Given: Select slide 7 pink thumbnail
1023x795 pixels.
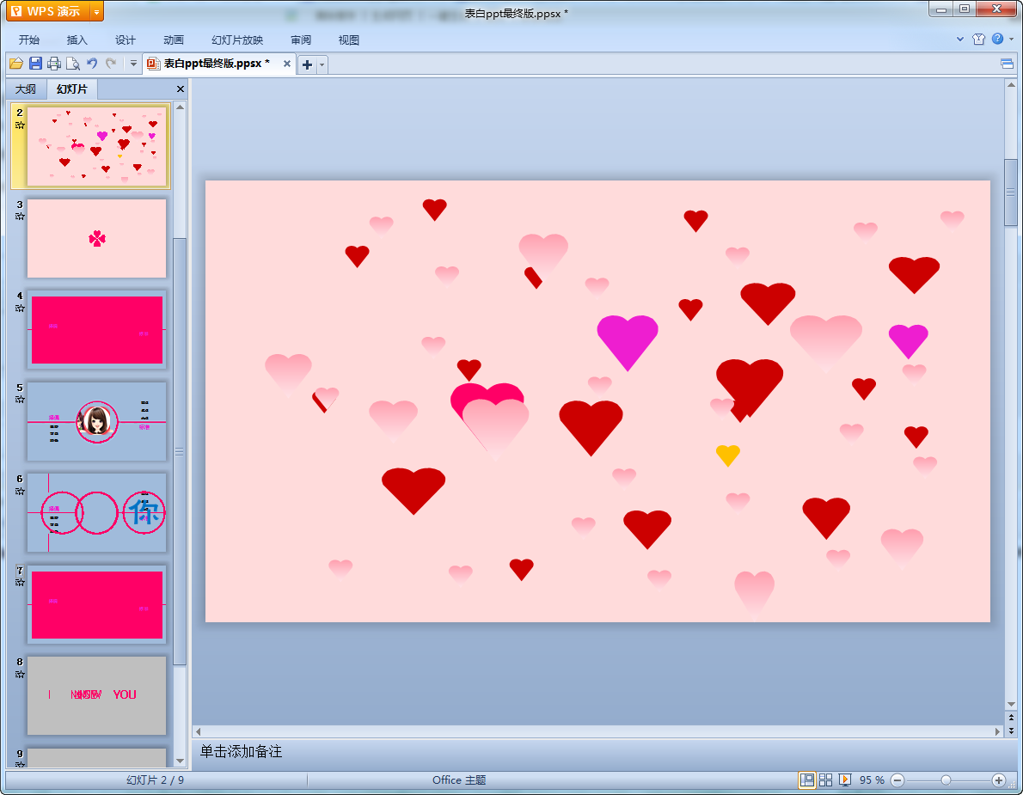Looking at the screenshot, I should (x=96, y=604).
